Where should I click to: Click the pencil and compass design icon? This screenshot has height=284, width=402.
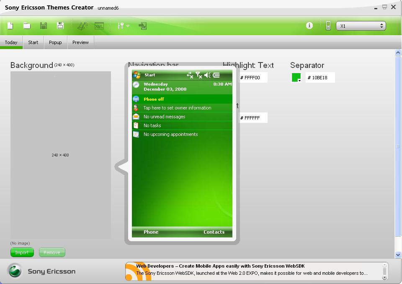pyautogui.click(x=82, y=26)
